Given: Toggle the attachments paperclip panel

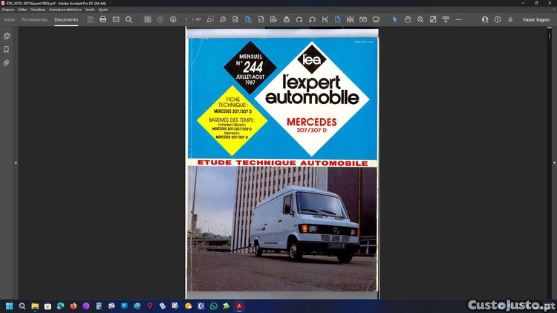Looking at the screenshot, I should (x=7, y=63).
